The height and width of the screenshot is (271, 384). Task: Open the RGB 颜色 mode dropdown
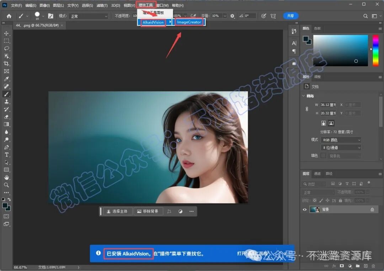pos(341,140)
